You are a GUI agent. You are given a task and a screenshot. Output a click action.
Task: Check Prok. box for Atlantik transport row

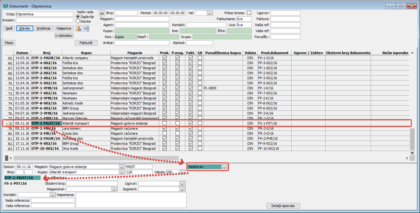coord(165,123)
